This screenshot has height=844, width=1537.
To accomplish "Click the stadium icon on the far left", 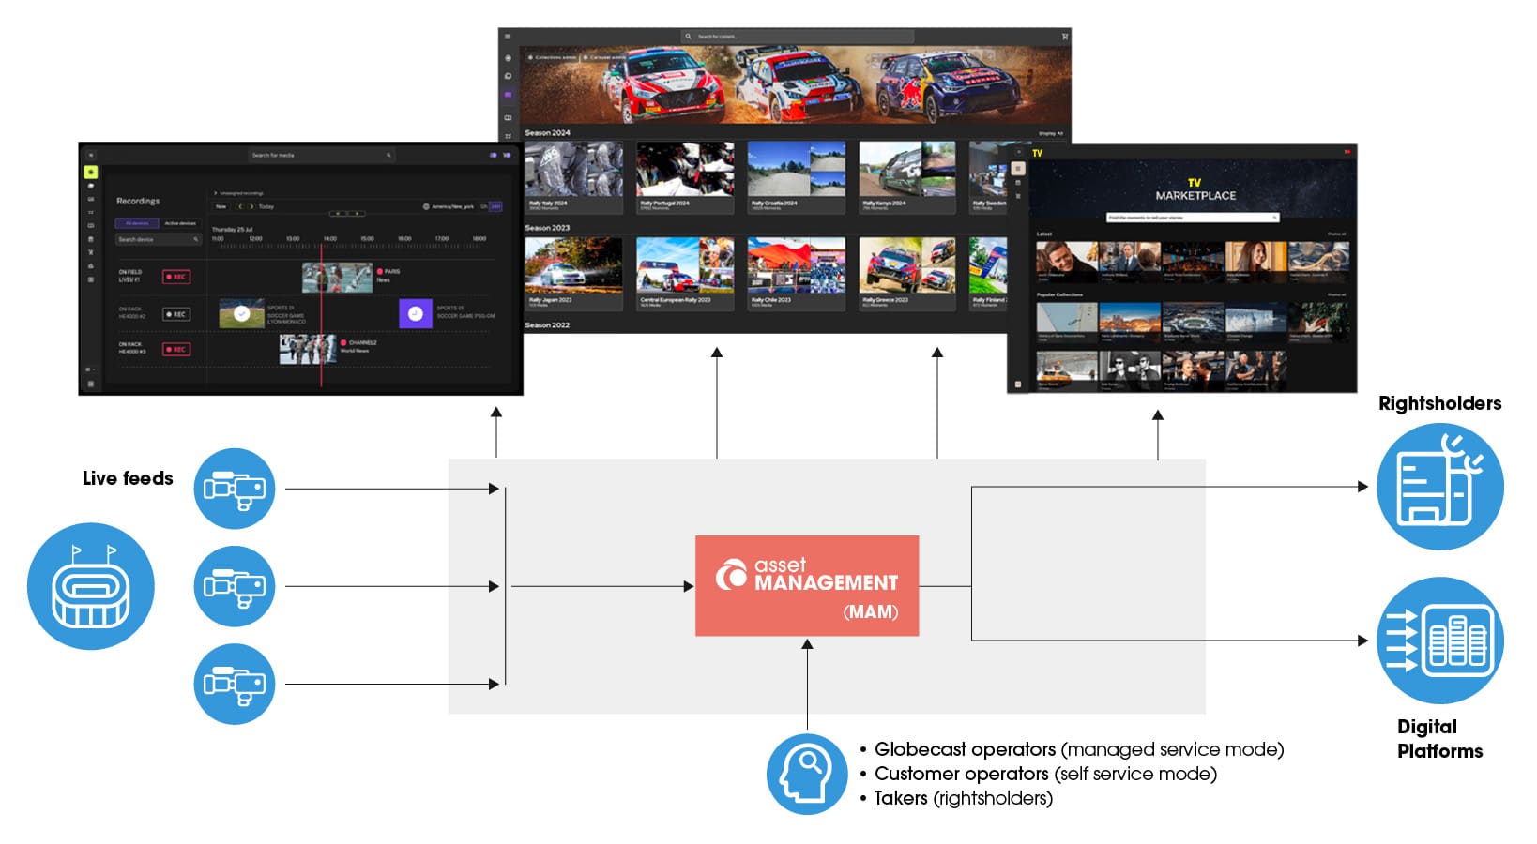I will pos(91,587).
